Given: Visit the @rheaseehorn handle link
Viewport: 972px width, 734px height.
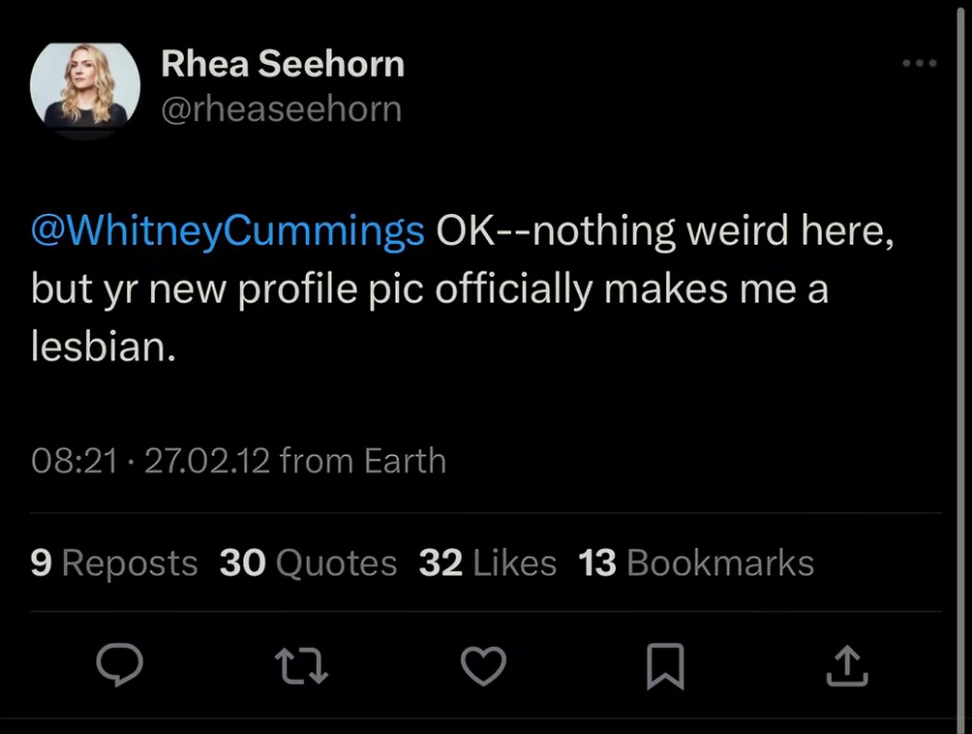Looking at the screenshot, I should [x=281, y=108].
